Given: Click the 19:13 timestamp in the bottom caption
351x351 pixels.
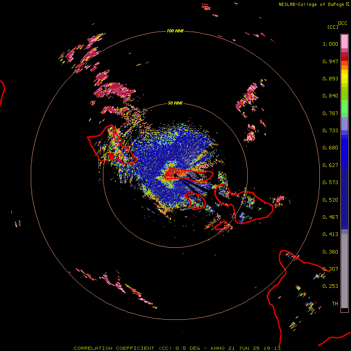Looking at the screenshot, I should pyautogui.click(x=272, y=348).
